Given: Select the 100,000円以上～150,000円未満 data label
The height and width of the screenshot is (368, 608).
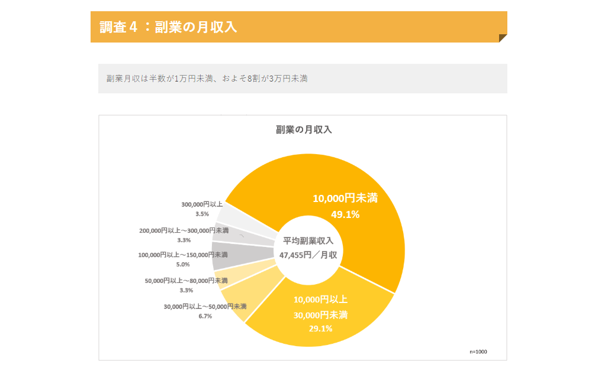Looking at the screenshot, I should (x=183, y=259).
